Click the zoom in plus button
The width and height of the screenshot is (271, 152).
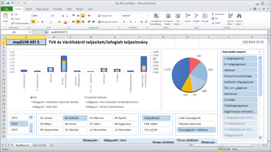pos(265,149)
